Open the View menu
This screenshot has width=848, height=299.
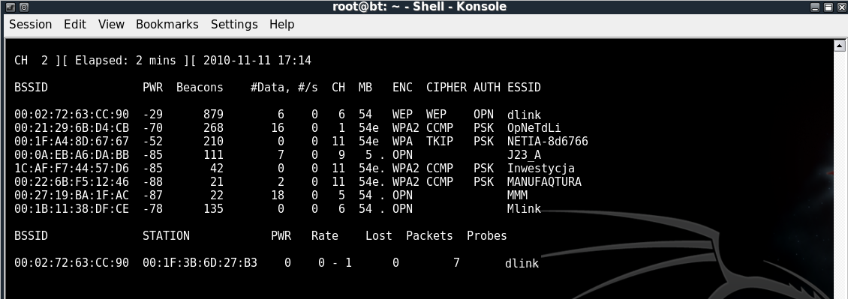(x=111, y=24)
